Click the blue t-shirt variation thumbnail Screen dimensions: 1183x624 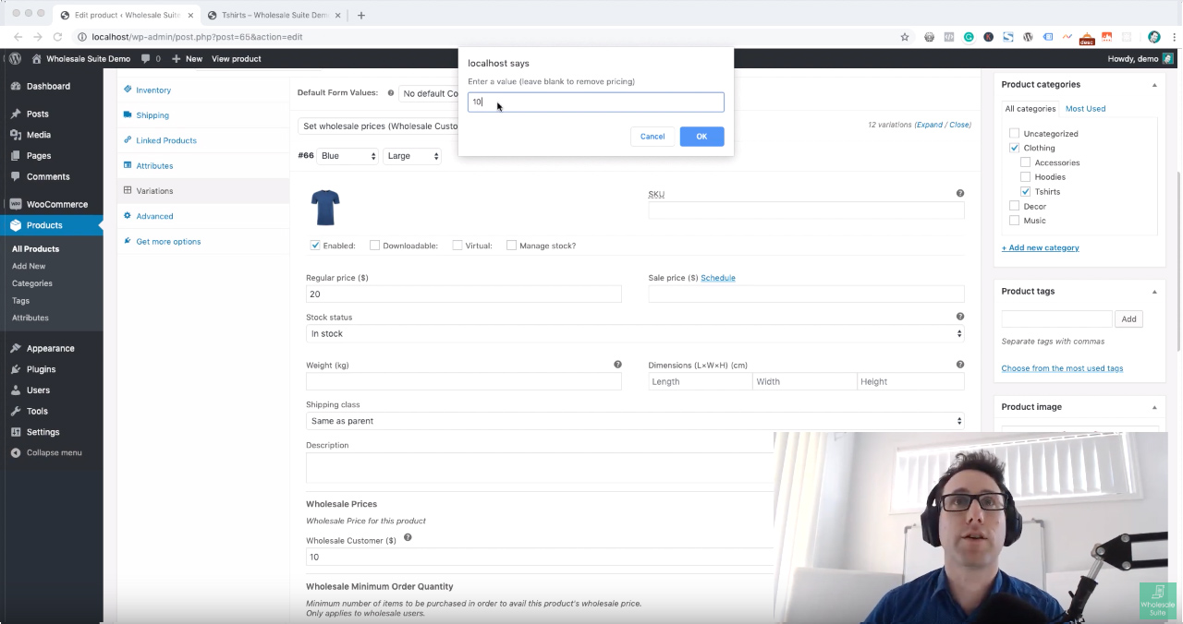pos(325,208)
